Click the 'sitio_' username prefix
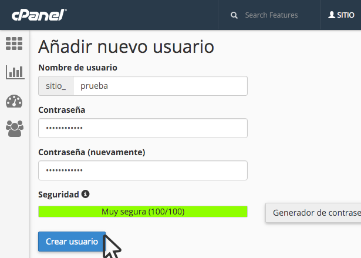The width and height of the screenshot is (361, 258). tap(56, 86)
